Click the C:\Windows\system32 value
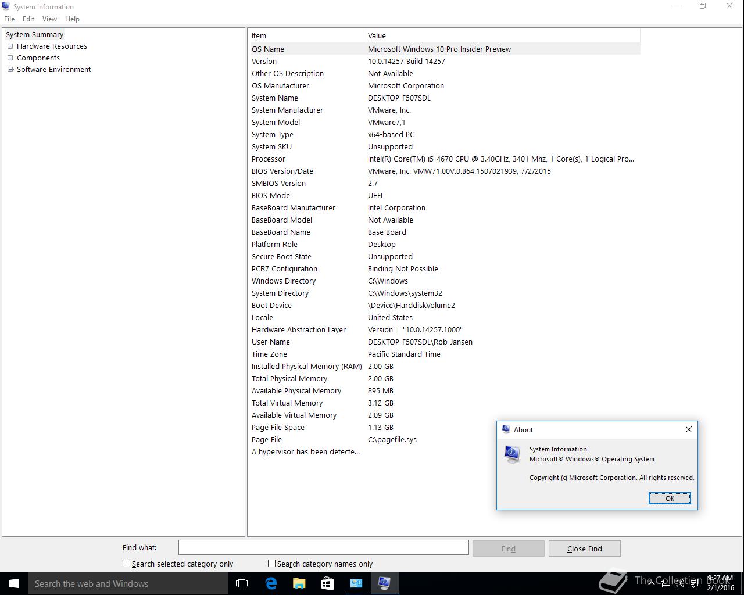 coord(405,293)
